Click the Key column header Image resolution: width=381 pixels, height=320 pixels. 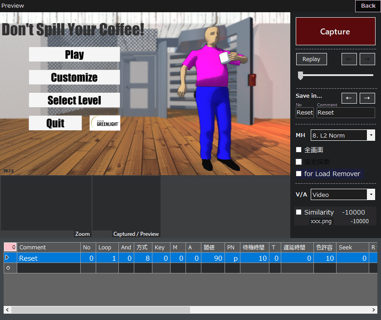161,247
